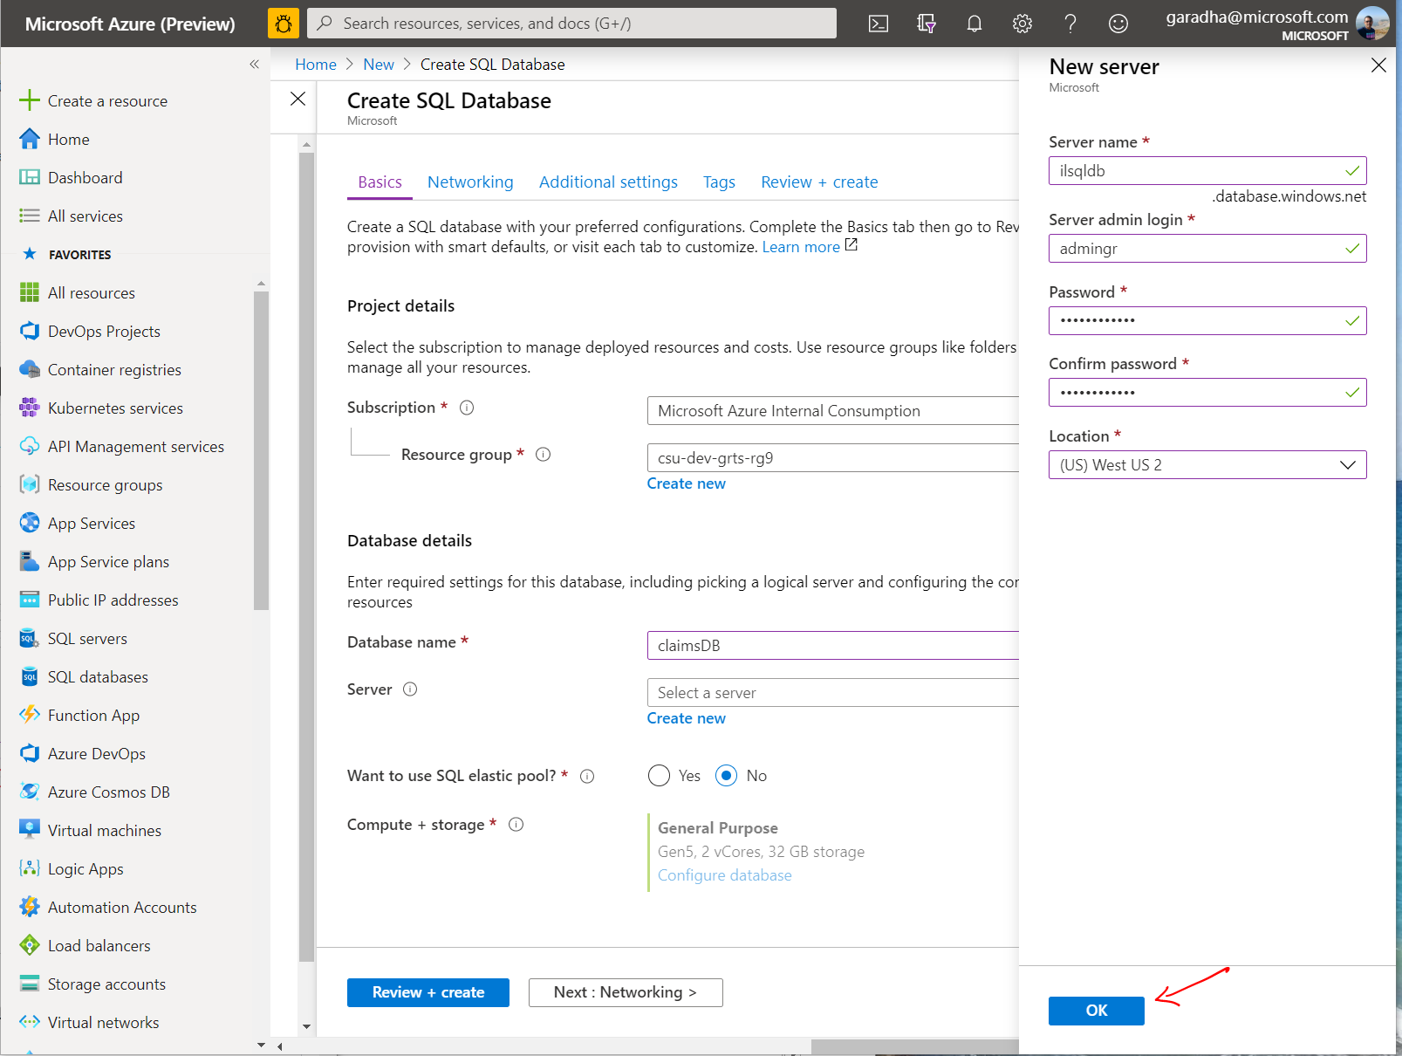Select Yes for SQL elastic pool

point(659,776)
